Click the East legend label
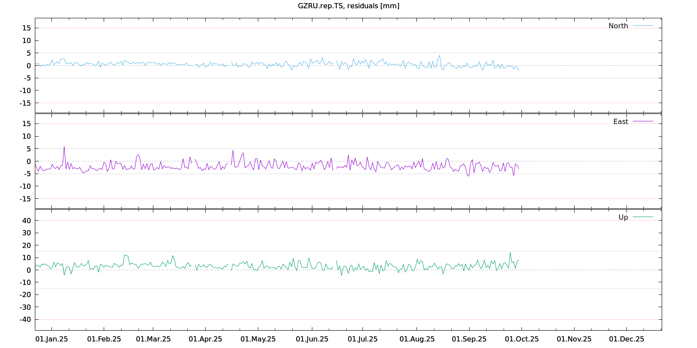This screenshot has height=348, width=697. click(620, 121)
